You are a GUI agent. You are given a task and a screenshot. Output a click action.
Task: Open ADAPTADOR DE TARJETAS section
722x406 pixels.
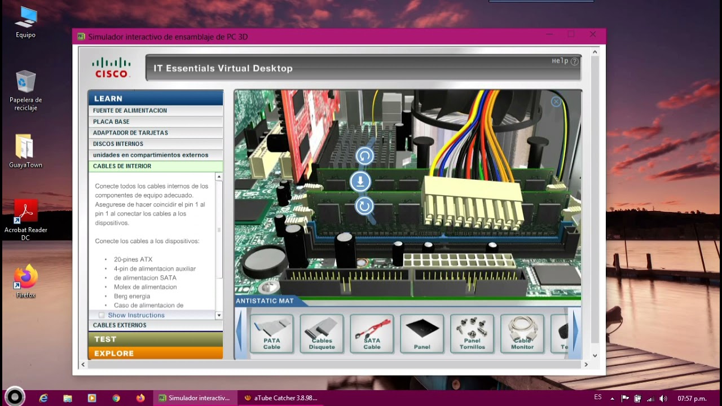(155, 133)
